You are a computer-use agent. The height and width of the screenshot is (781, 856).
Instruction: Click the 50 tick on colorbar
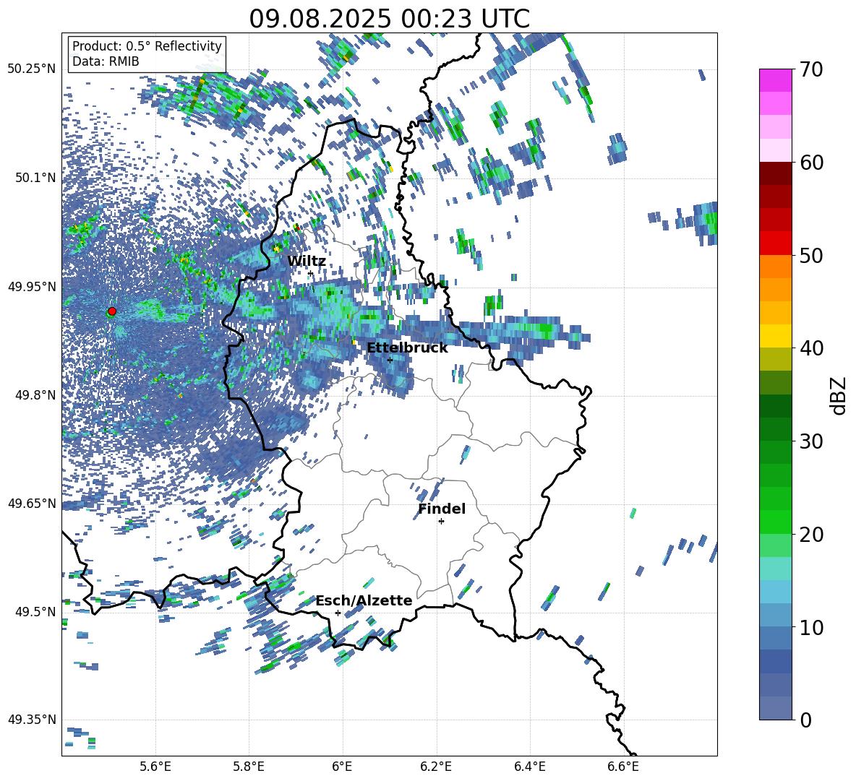coord(811,255)
